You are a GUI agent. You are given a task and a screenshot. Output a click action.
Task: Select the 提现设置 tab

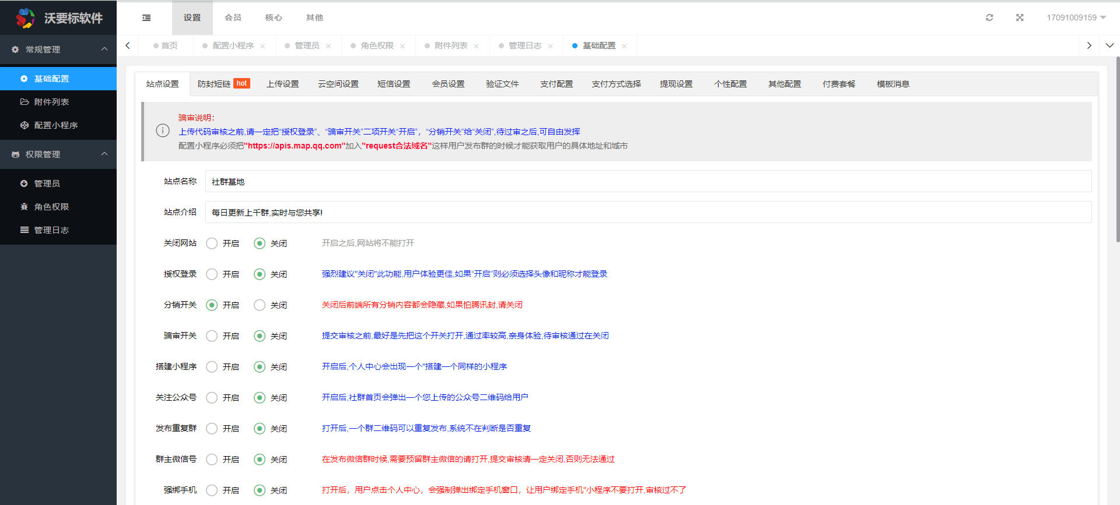[676, 84]
